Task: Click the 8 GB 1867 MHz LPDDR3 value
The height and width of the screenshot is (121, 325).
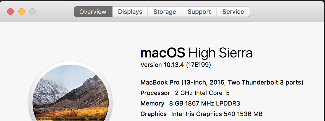Action: pos(205,103)
